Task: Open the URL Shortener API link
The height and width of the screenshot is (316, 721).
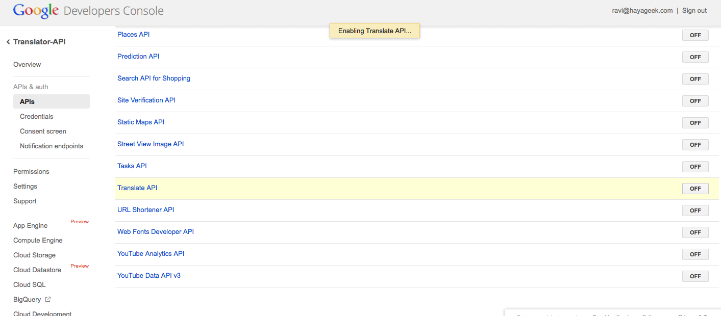Action: 145,210
